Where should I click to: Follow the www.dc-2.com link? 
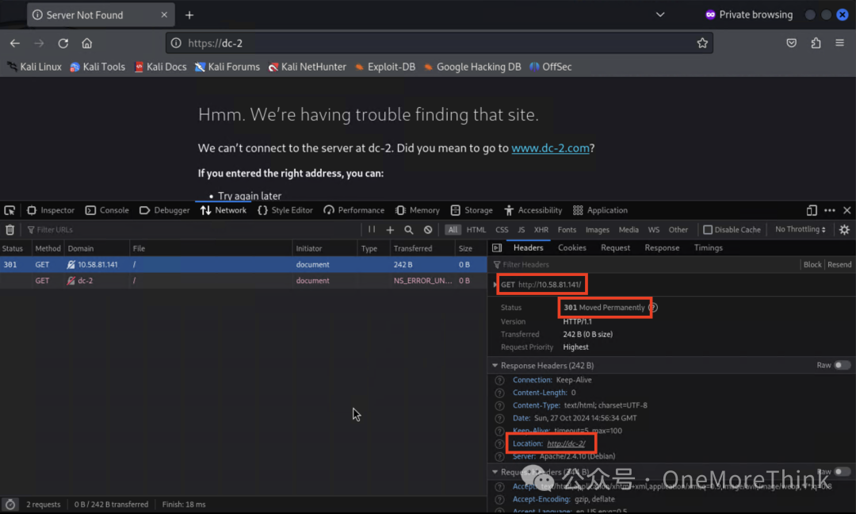(x=550, y=148)
